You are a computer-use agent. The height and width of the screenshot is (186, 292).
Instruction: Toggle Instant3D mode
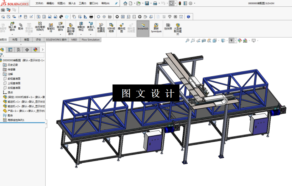[143, 29]
